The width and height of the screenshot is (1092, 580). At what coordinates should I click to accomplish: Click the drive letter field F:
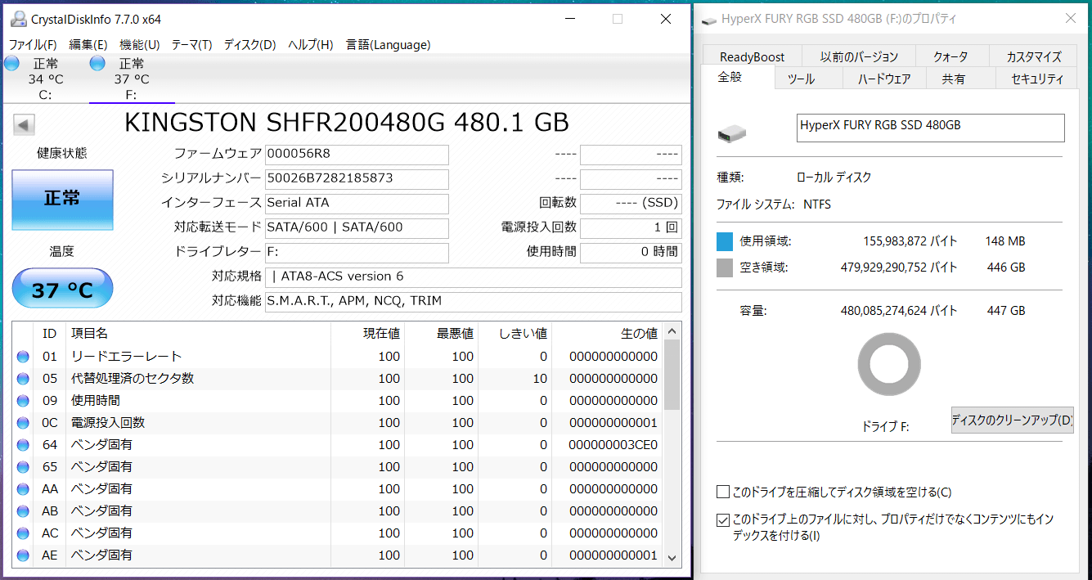tap(357, 253)
